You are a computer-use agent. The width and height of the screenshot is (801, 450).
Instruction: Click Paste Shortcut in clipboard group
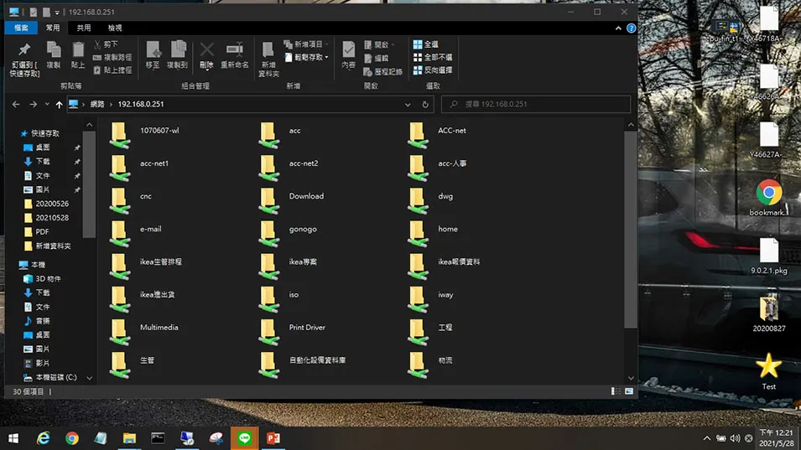112,70
